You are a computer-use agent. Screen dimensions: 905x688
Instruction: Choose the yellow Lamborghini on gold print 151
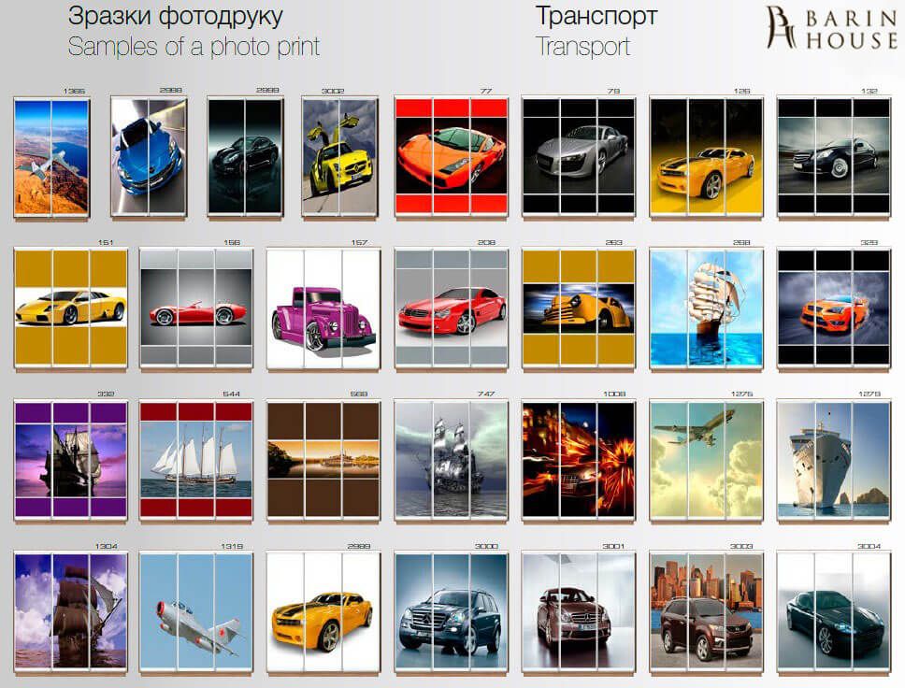pyautogui.click(x=70, y=310)
